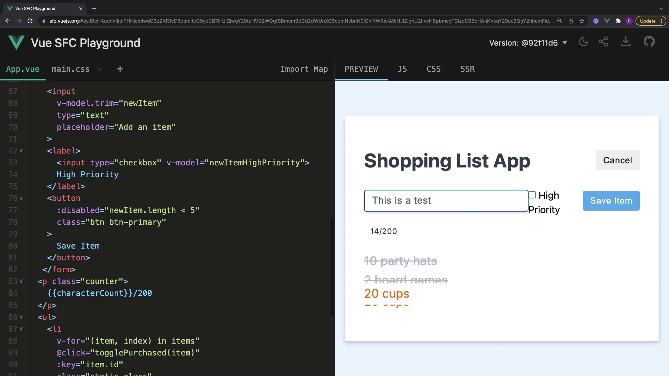
Task: Check the High Priority checkbox
Action: [532, 195]
